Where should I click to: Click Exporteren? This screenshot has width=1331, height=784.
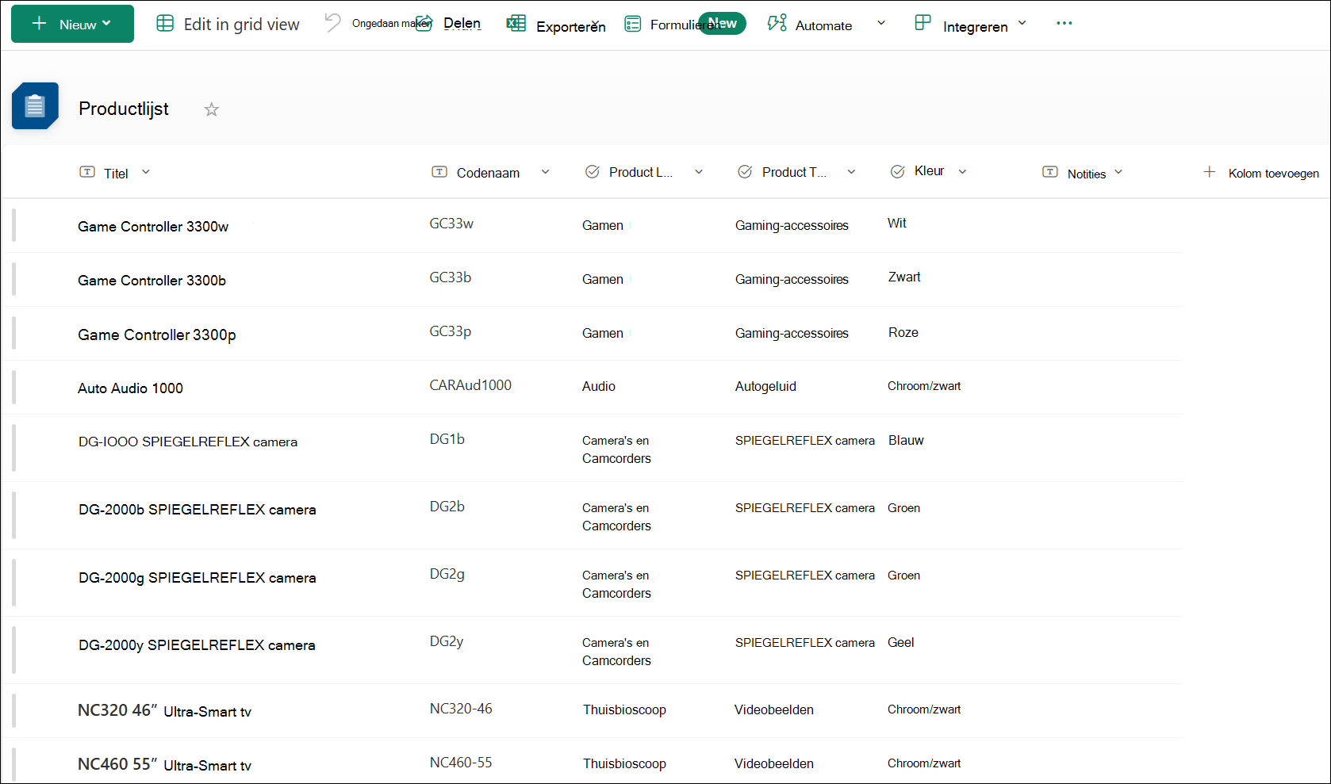[x=571, y=27]
